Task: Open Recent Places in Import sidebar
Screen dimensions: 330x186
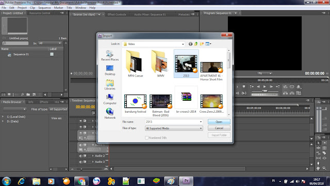Action: coord(110,56)
